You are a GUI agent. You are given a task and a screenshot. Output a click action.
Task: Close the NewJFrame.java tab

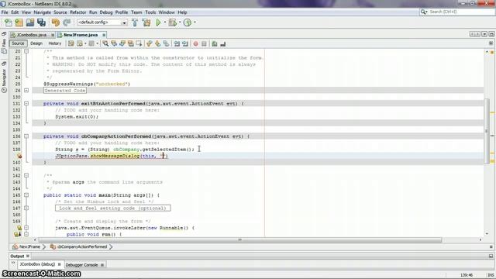[104, 35]
